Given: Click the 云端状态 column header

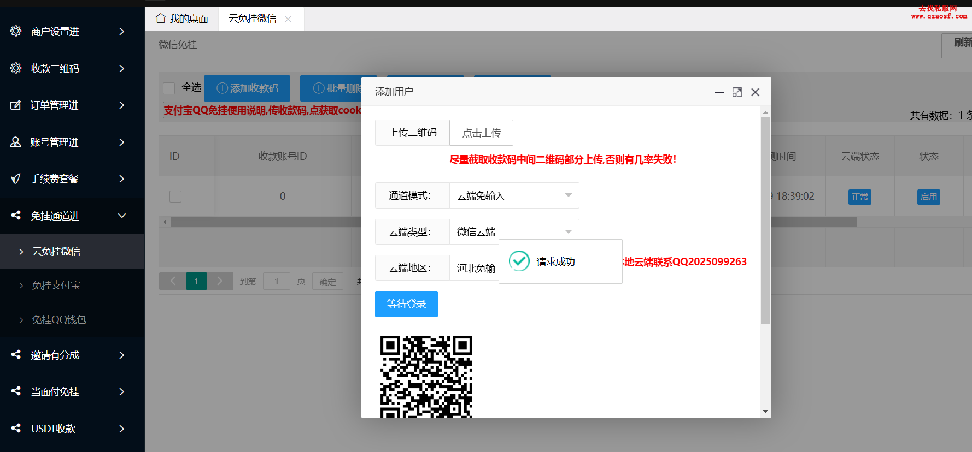Looking at the screenshot, I should (860, 156).
